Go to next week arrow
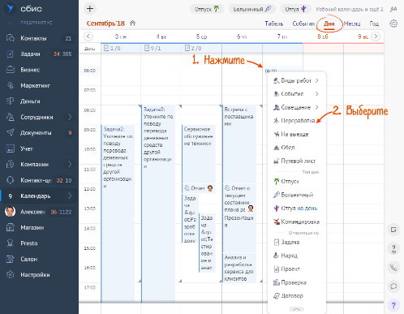The height and width of the screenshot is (314, 404). (376, 37)
